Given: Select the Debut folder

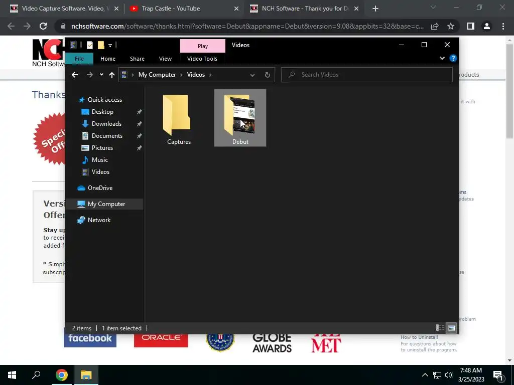Looking at the screenshot, I should [240, 118].
